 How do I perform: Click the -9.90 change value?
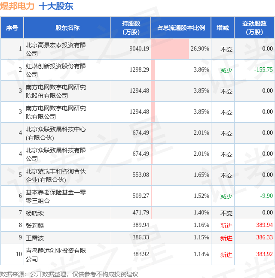(266, 196)
